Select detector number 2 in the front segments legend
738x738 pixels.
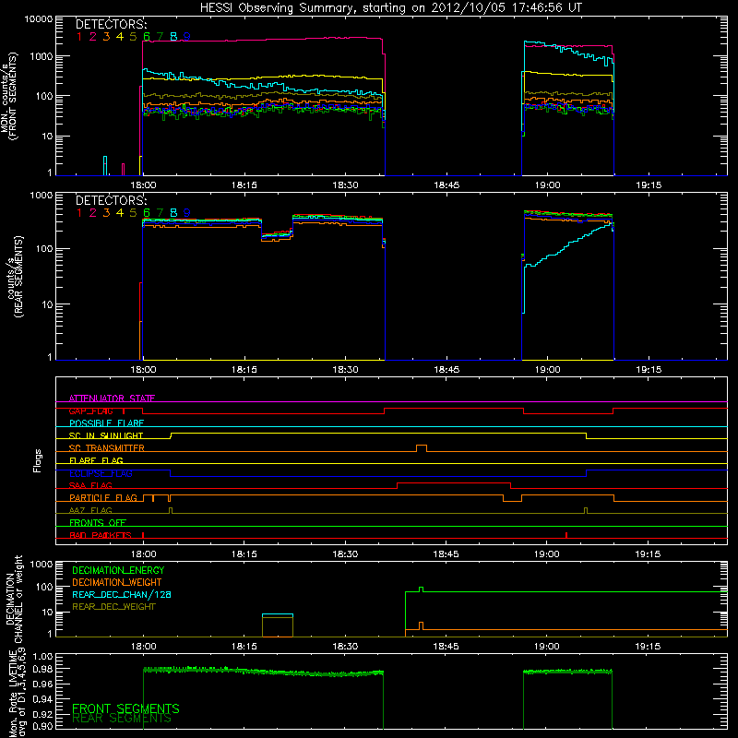tap(93, 36)
